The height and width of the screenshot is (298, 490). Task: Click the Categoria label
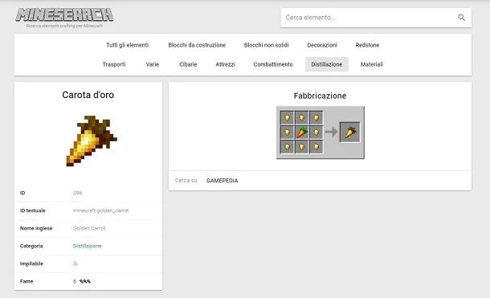(31, 246)
